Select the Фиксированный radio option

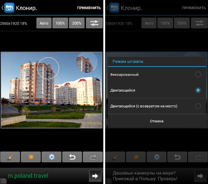[157, 75]
